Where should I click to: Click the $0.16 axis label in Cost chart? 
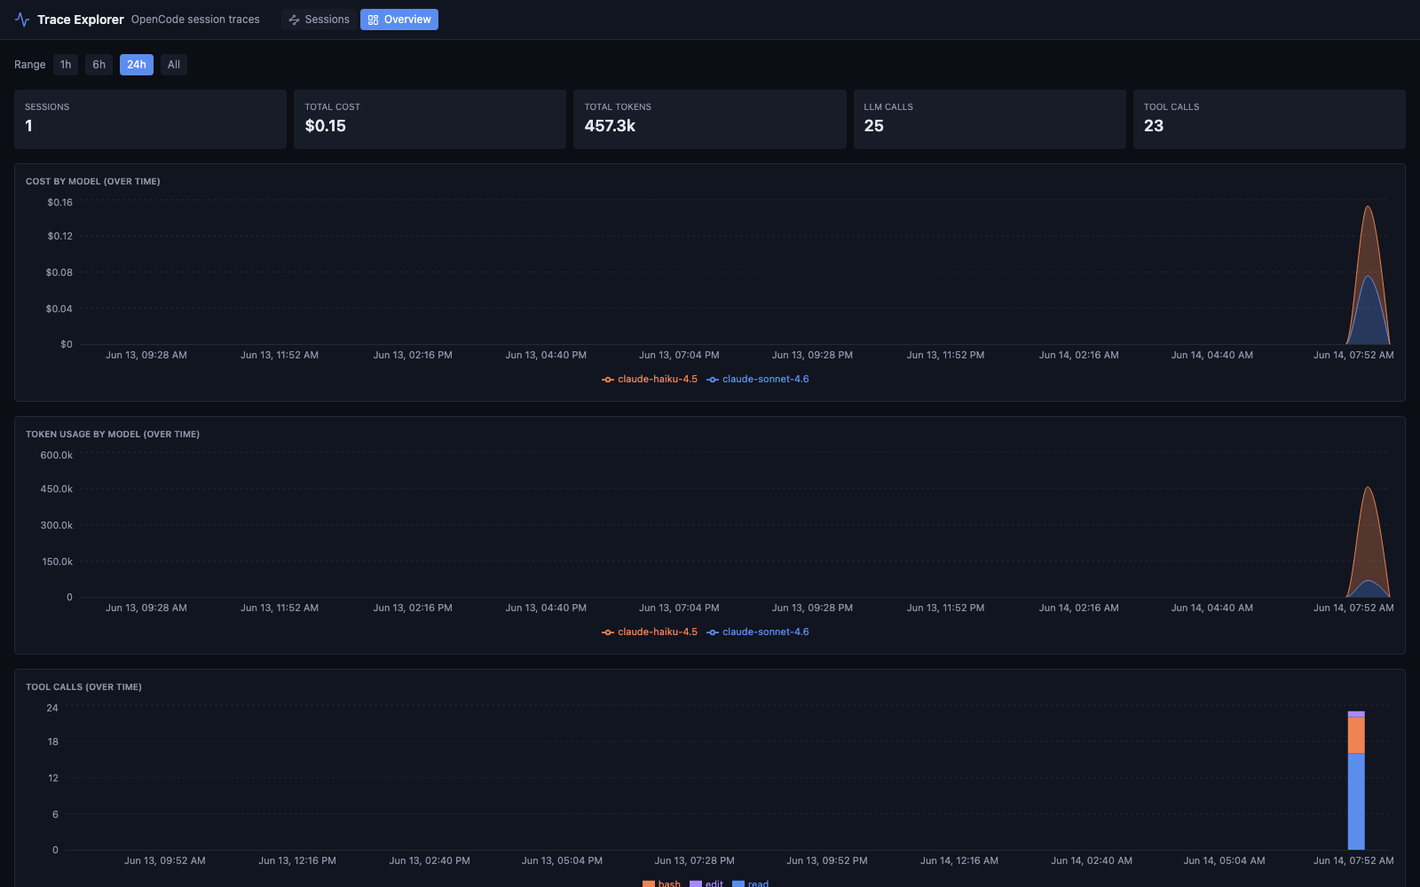coord(60,202)
